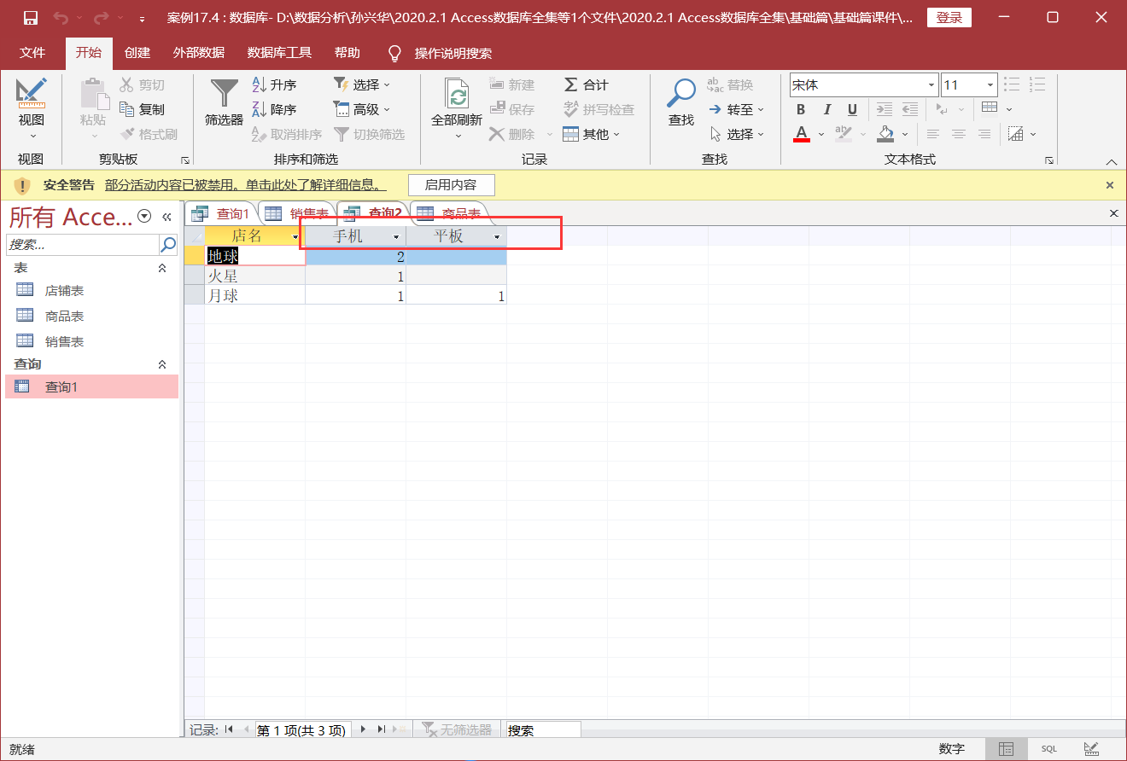Screen dimensions: 1127x761
Task: Jump to first record button
Action: pos(228,730)
